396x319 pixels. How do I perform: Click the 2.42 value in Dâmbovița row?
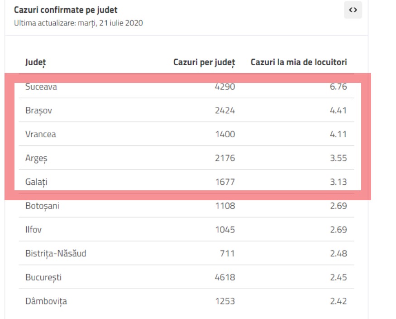339,302
